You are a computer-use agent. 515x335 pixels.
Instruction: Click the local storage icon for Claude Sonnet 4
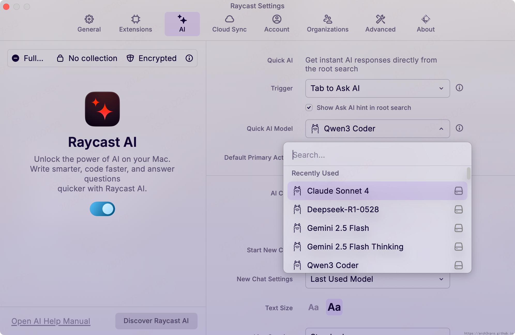click(458, 191)
